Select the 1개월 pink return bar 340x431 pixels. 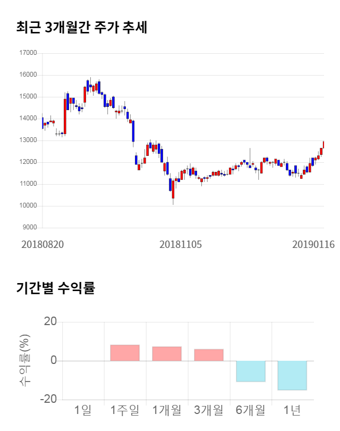point(167,354)
